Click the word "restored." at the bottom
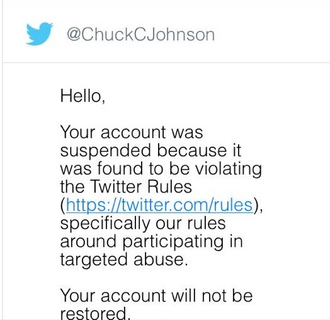Screen dimensions: 330x320 (x=95, y=313)
